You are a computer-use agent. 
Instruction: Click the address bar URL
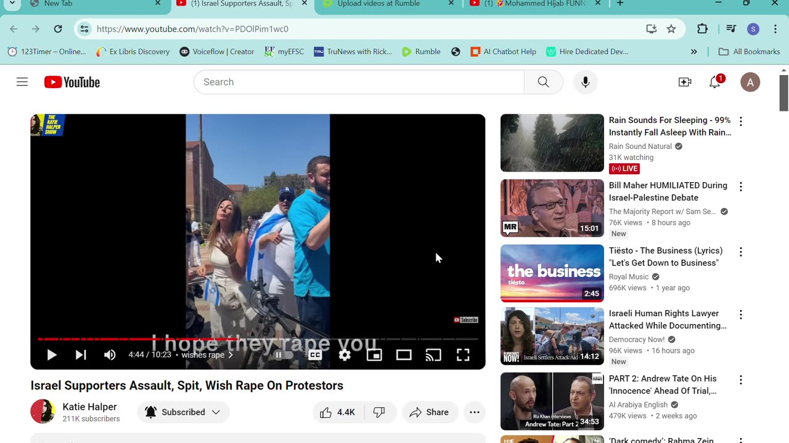click(x=192, y=29)
